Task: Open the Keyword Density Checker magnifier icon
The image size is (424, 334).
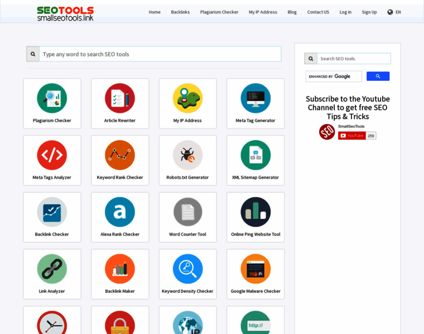Action: [x=187, y=269]
